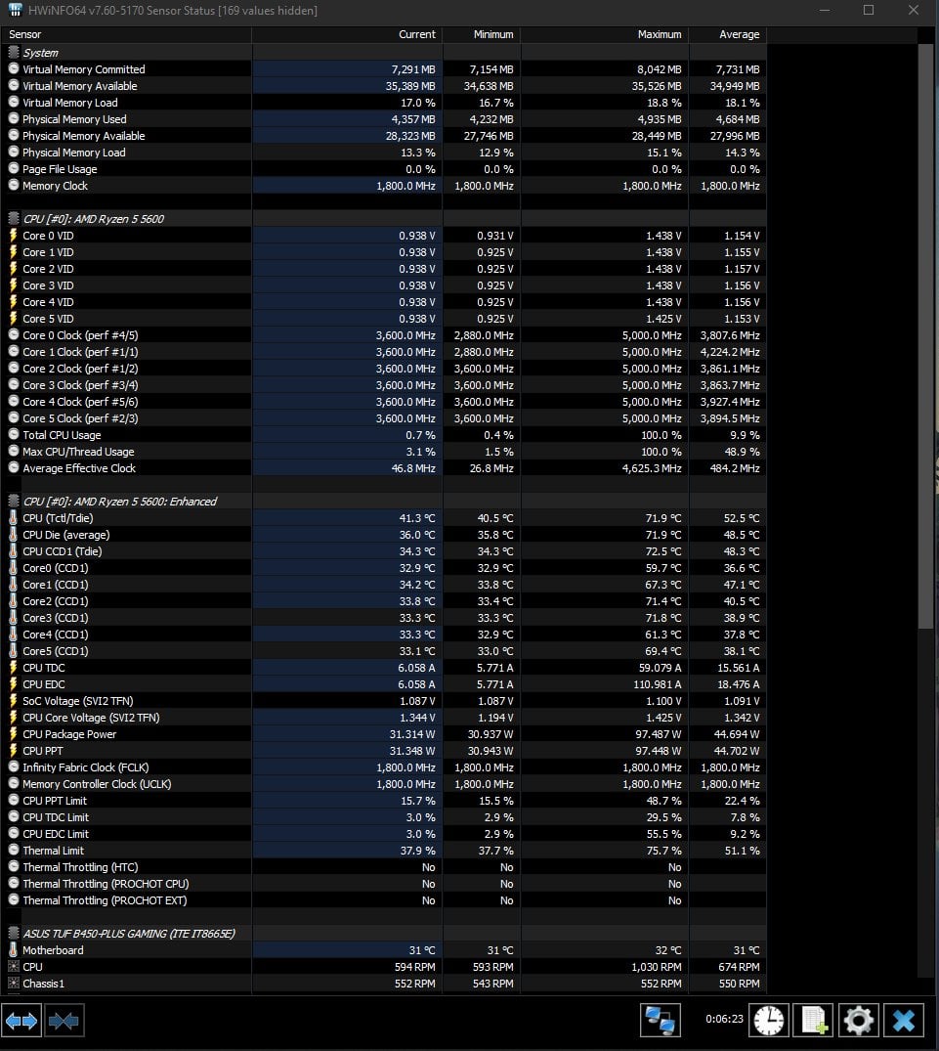Click the Sensor column header
This screenshot has width=939, height=1051.
tap(126, 34)
